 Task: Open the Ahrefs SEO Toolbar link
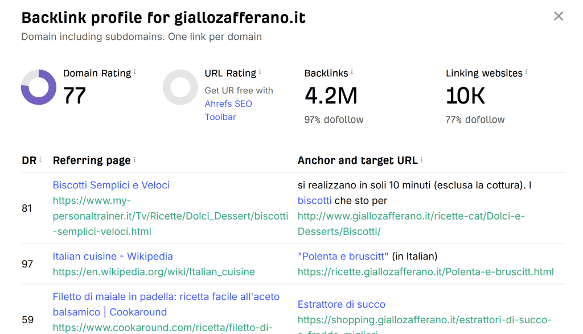click(x=228, y=110)
